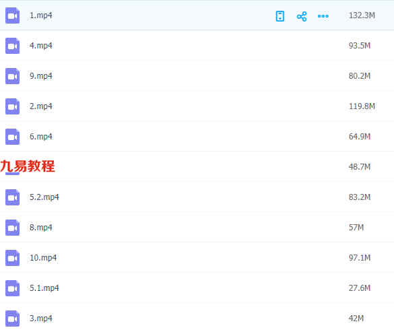The width and height of the screenshot is (394, 332).
Task: Select the file row sized 48.7M
Action: (197, 167)
